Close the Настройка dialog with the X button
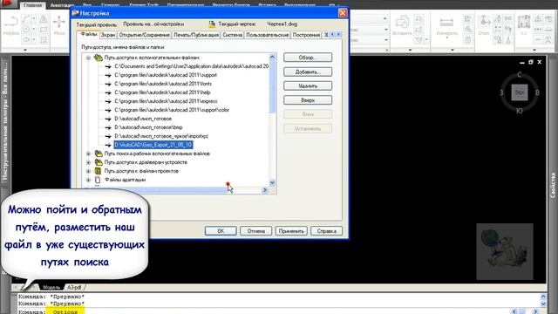Viewport: 558px width, 314px height. tap(343, 13)
